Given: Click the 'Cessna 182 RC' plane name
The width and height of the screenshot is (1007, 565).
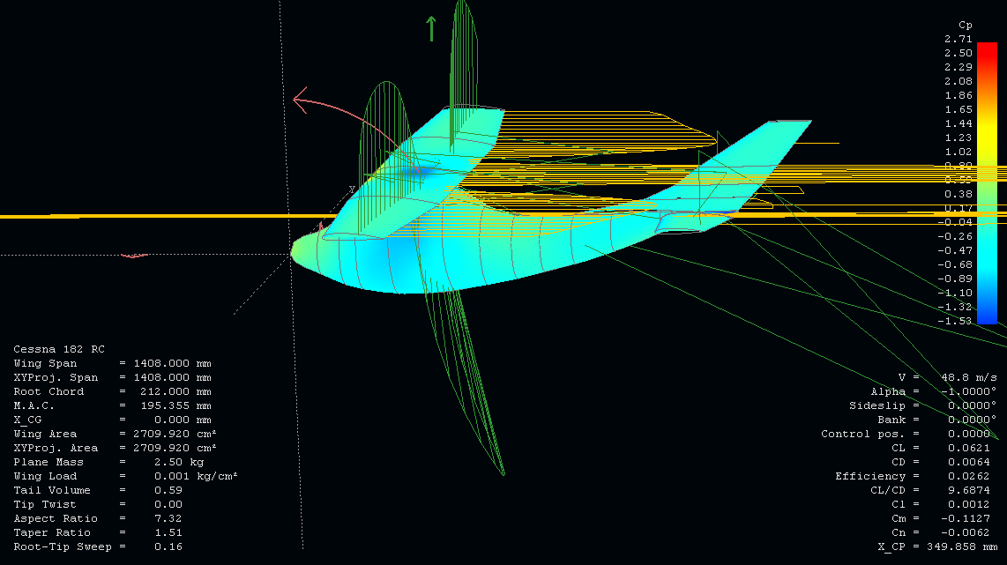Looking at the screenshot, I should click(59, 349).
